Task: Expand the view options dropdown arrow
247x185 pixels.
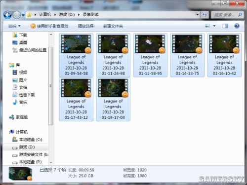Action: click(x=214, y=26)
